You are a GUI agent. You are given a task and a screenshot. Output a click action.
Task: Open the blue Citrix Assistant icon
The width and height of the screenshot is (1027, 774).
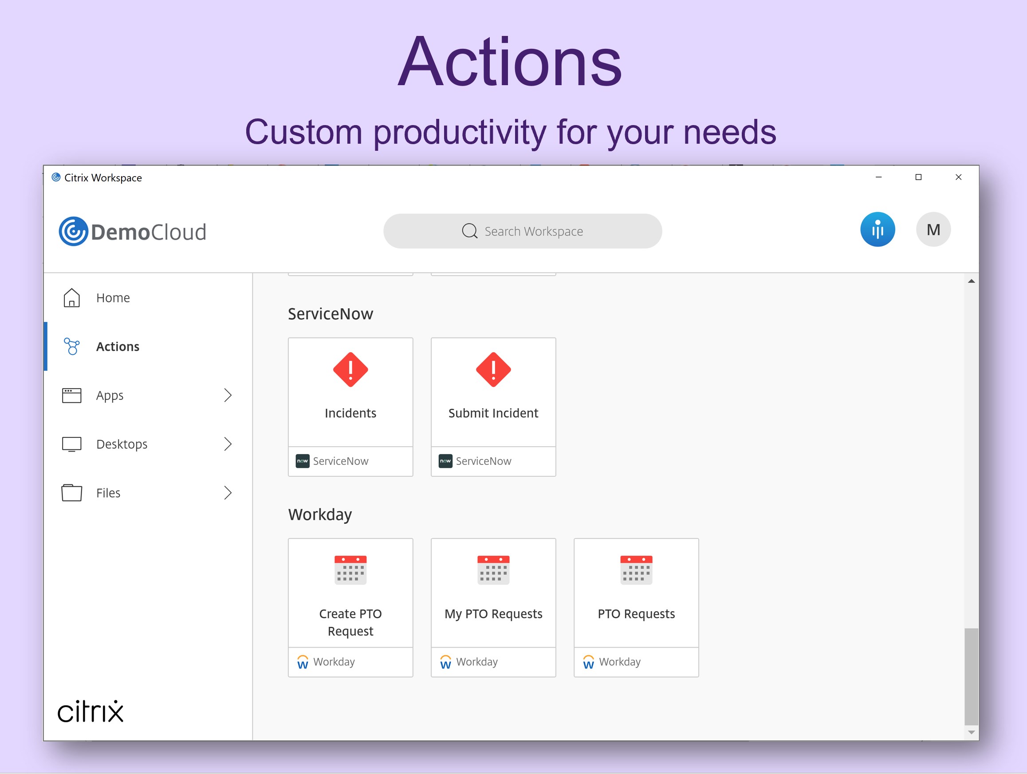(x=877, y=229)
